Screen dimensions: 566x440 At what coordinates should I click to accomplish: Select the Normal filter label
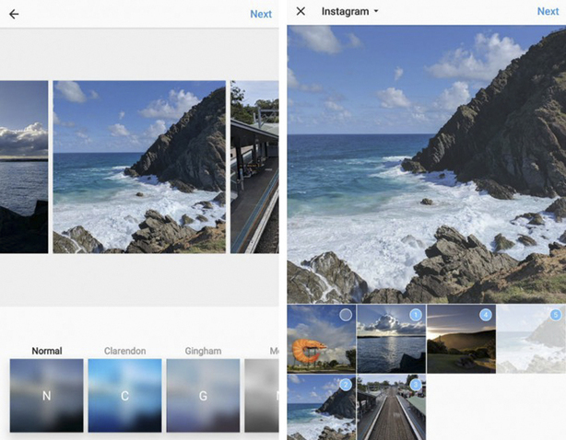click(x=47, y=351)
